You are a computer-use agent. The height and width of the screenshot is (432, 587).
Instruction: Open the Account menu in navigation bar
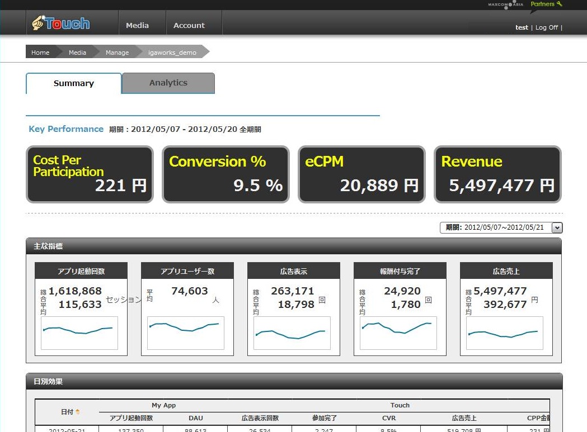click(189, 25)
